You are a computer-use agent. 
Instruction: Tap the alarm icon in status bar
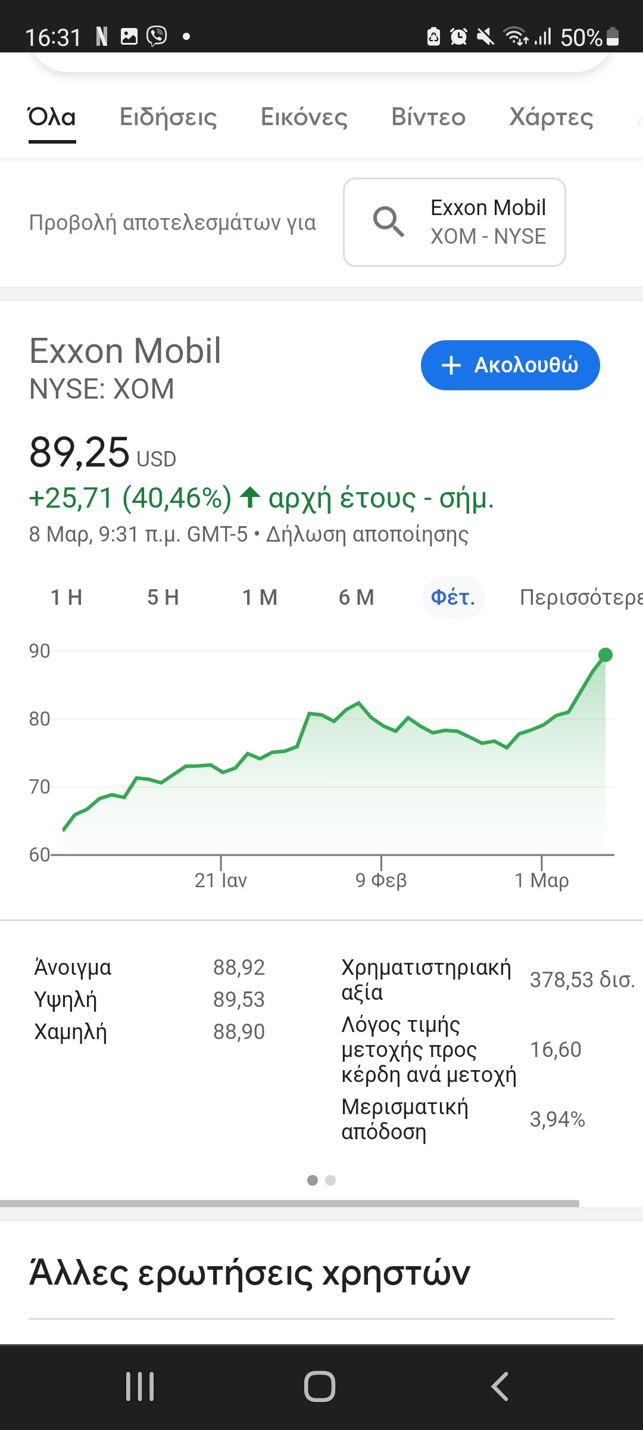[x=458, y=37]
